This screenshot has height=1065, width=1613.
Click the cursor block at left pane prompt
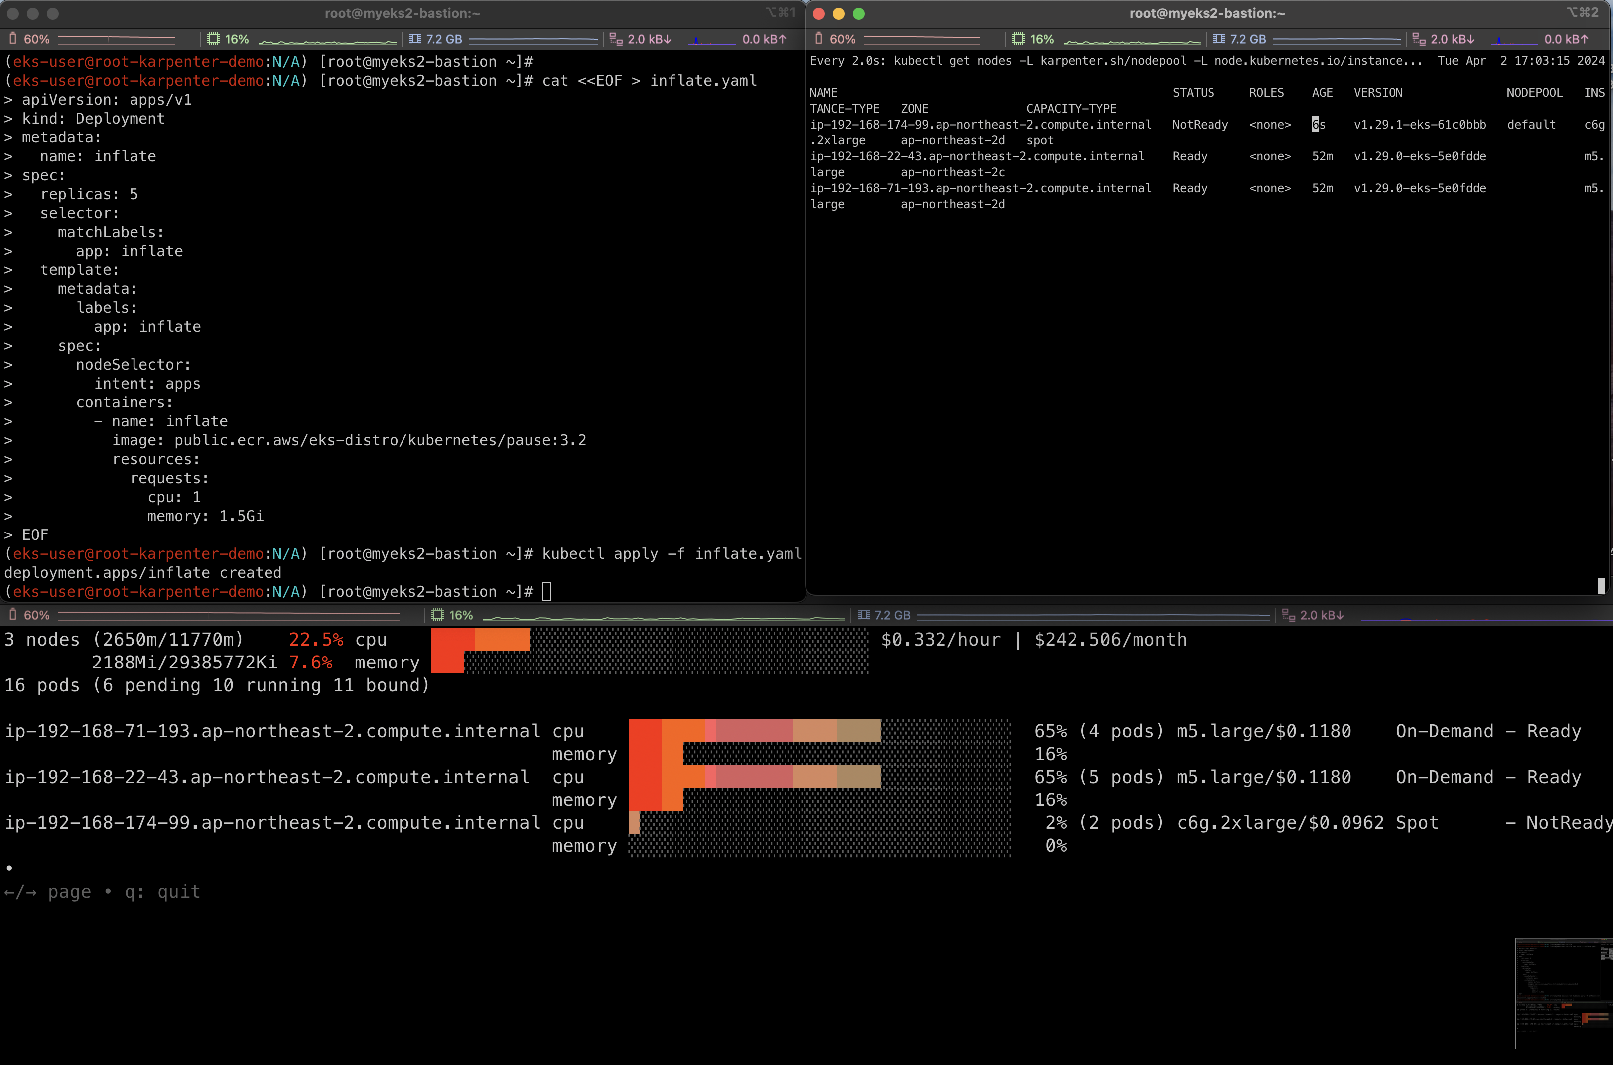pyautogui.click(x=546, y=591)
